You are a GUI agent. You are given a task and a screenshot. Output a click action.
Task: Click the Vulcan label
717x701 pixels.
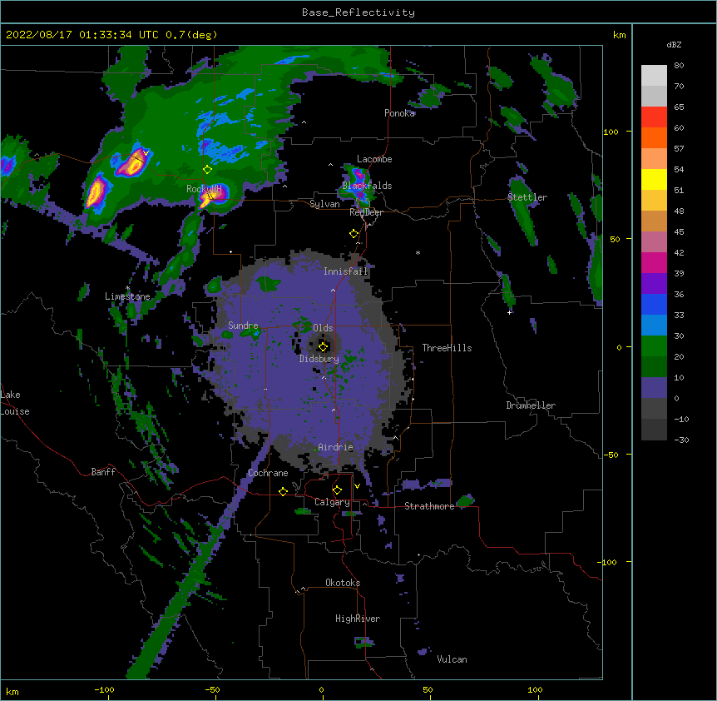(452, 659)
